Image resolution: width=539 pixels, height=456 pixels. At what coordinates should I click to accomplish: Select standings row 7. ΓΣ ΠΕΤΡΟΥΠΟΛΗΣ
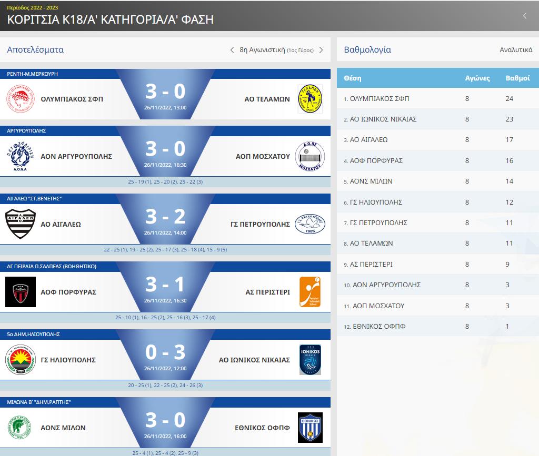438,223
